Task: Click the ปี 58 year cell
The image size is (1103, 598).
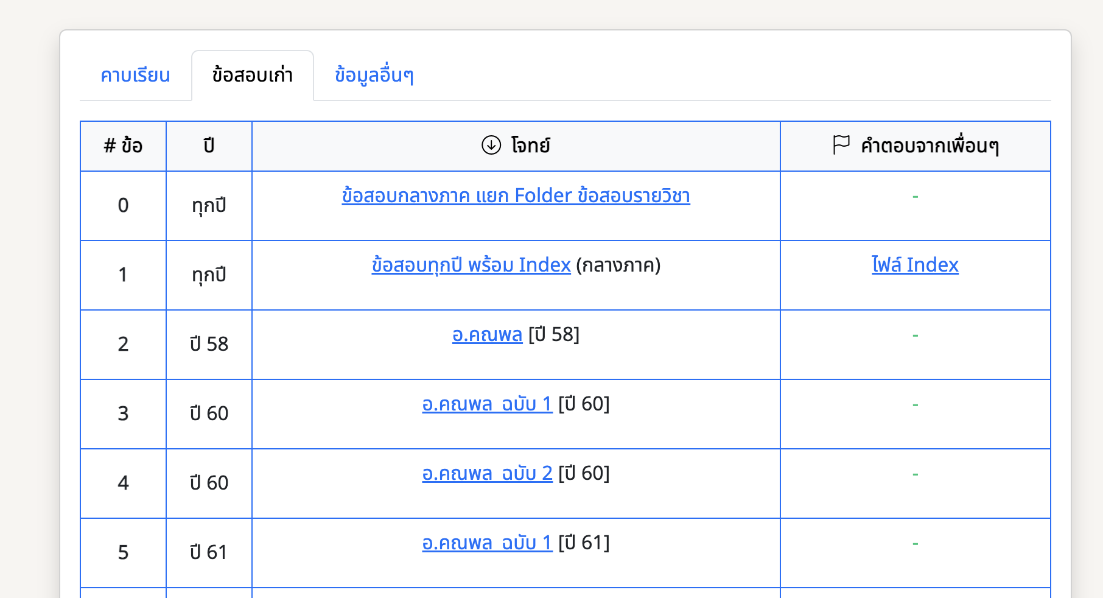Action: 209,344
